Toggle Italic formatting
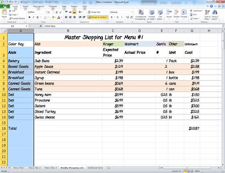 tap(33, 17)
